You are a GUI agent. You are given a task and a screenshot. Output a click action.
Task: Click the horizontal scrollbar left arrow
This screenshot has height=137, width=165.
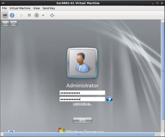[2, 134]
